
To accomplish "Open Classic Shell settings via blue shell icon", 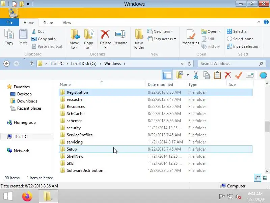I will 263,75.
